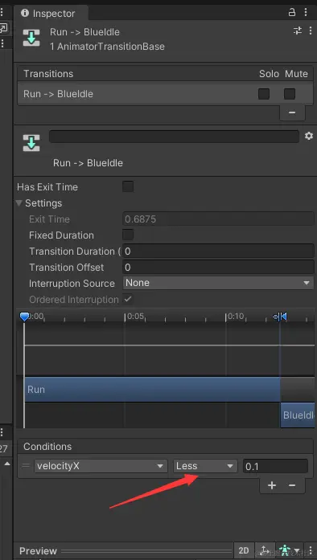
Task: Click the condition row reorder handle
Action: (26, 466)
